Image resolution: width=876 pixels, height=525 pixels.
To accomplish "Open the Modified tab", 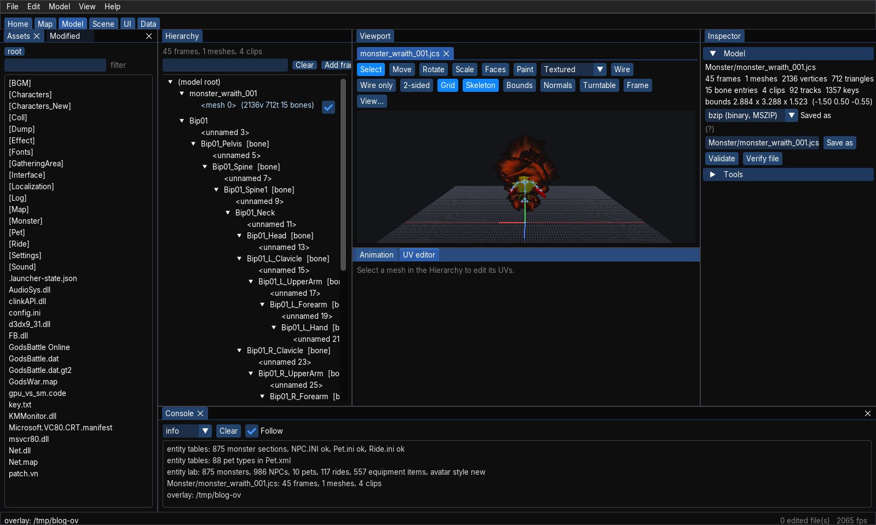I will coord(65,36).
